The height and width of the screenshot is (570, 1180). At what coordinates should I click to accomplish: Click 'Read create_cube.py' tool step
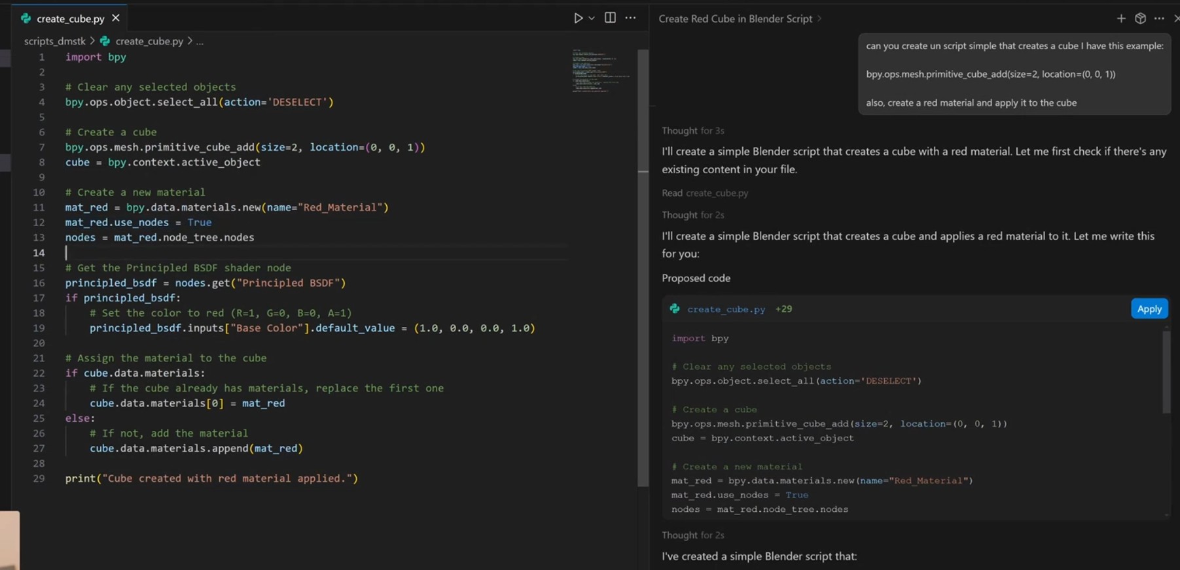705,193
